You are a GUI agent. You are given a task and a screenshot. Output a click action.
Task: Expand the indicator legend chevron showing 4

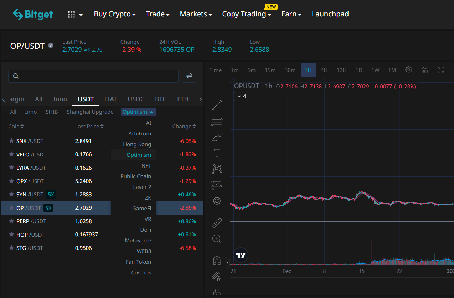[241, 96]
